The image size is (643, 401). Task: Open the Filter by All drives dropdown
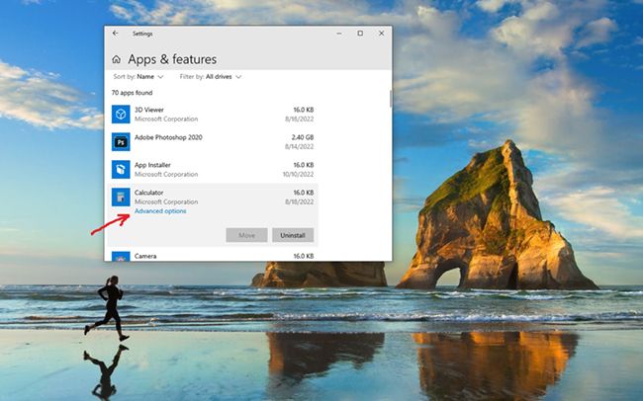coord(211,77)
